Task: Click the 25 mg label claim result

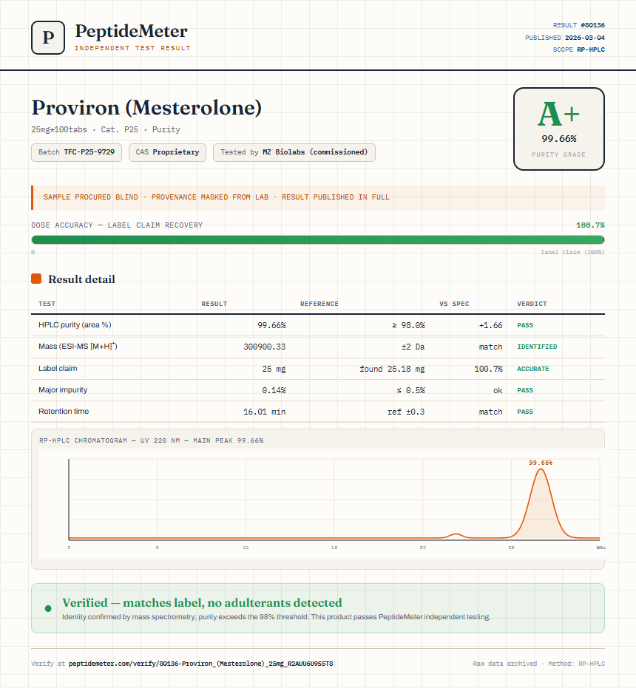Action: point(274,369)
